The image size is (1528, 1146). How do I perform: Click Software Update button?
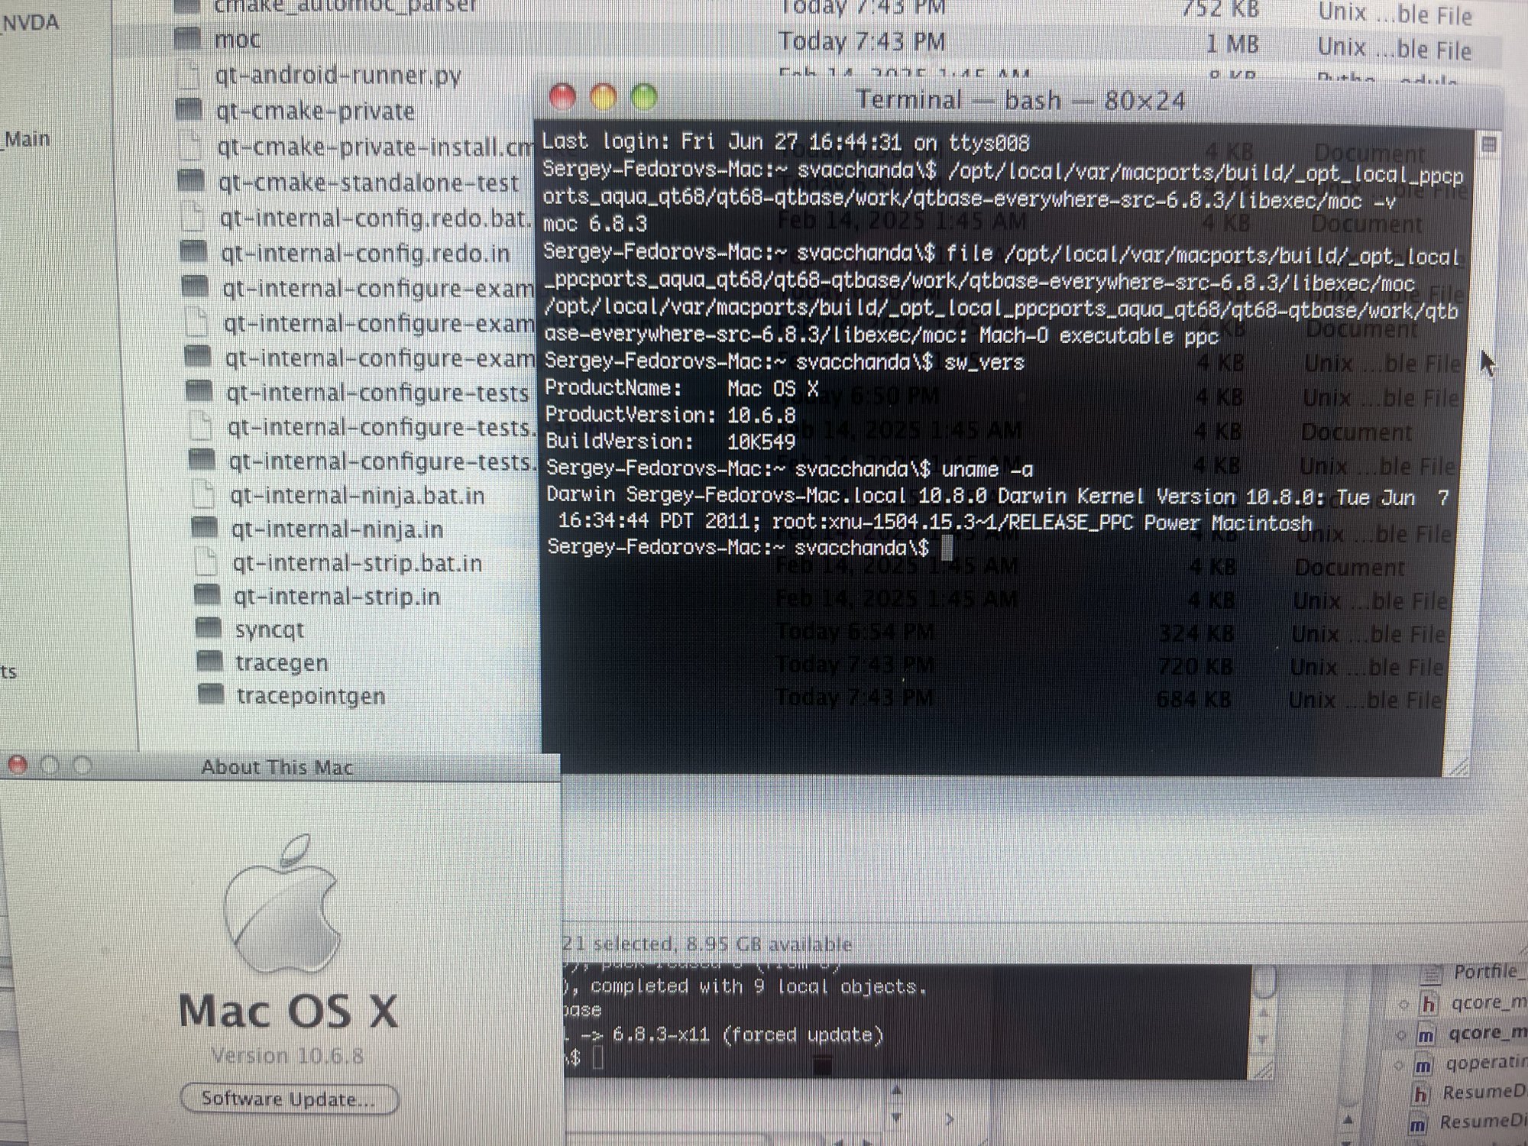289,1099
